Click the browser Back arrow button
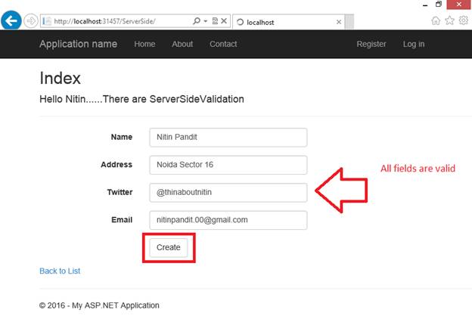Viewport: 472px width, 316px height. 11,20
